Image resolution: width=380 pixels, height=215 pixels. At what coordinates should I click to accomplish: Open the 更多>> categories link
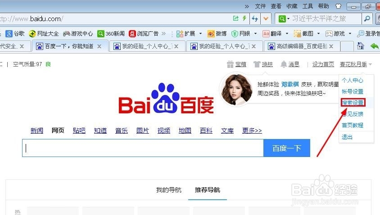click(252, 131)
